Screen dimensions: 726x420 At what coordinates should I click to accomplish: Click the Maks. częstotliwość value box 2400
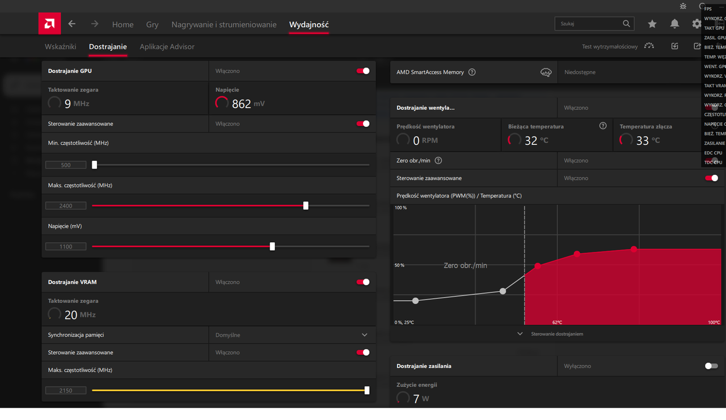click(x=66, y=205)
